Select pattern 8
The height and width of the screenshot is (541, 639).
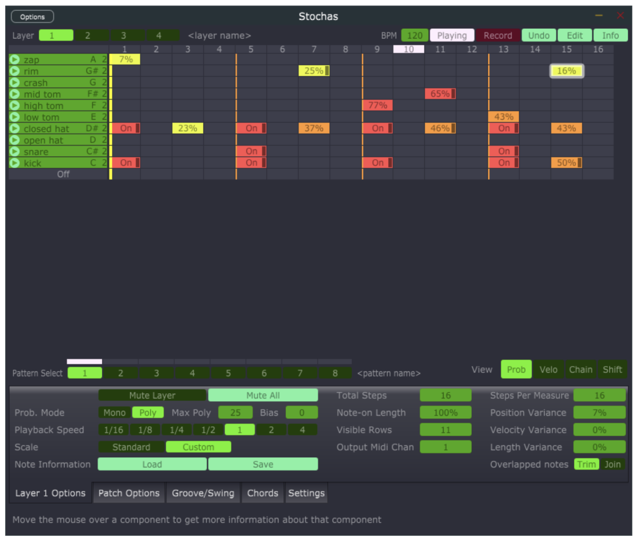click(335, 373)
